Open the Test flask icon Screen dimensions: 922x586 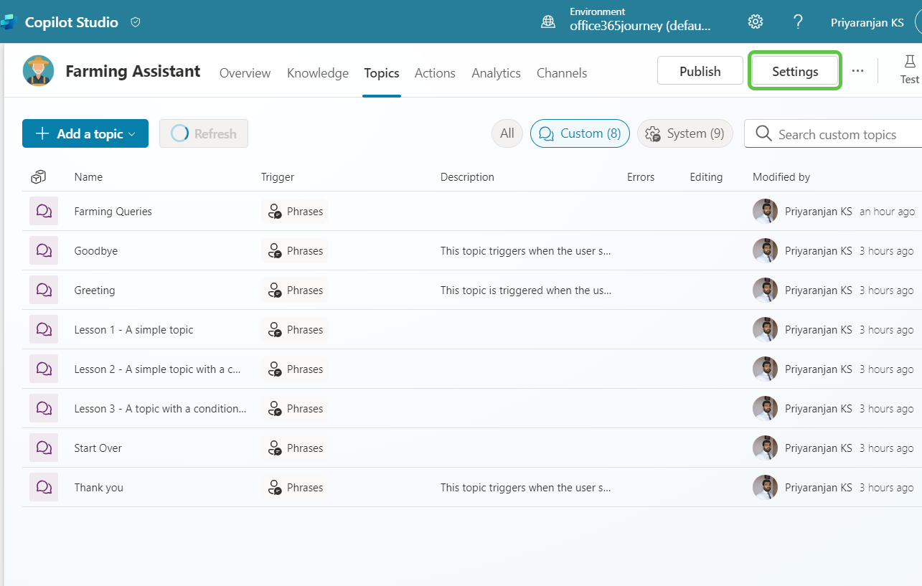[x=910, y=62]
